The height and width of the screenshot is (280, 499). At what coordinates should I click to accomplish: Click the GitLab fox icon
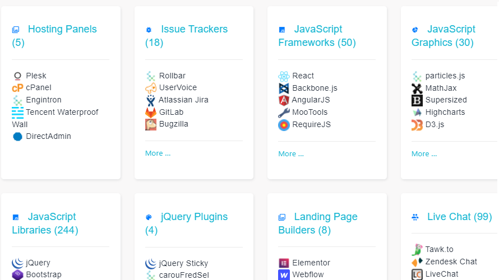[150, 113]
